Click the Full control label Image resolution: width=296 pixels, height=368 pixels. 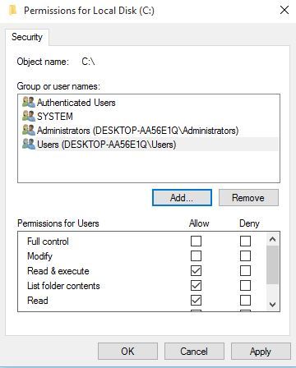pos(48,241)
